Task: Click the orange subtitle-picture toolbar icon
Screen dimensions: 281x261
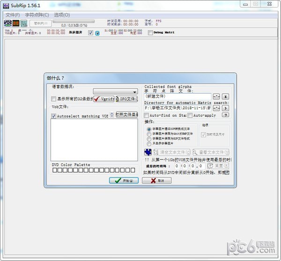Action: click(x=16, y=23)
